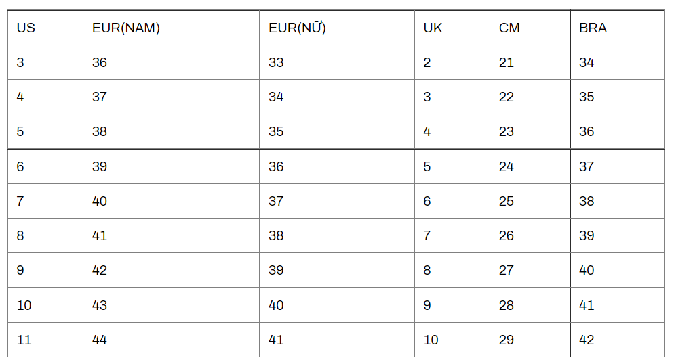Viewport: 674px width, 362px height.
Task: Select EUR(NAM) size 37 cell
Action: click(x=100, y=97)
